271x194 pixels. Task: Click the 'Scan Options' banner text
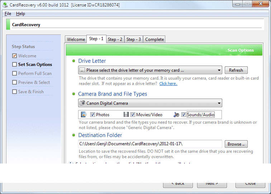click(241, 50)
